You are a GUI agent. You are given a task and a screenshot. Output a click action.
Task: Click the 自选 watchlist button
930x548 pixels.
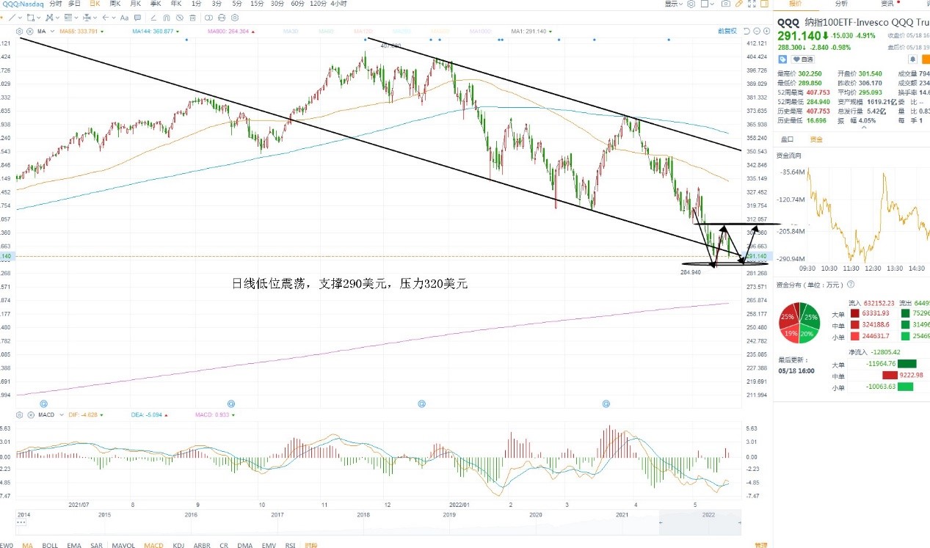pos(803,59)
